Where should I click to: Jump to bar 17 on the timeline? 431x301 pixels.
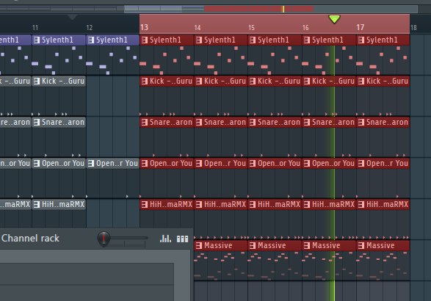point(361,27)
